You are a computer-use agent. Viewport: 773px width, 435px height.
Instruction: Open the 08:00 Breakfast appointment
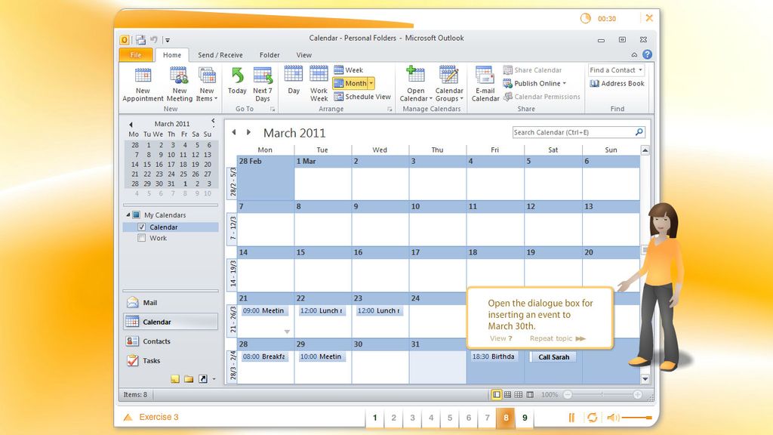pos(263,356)
